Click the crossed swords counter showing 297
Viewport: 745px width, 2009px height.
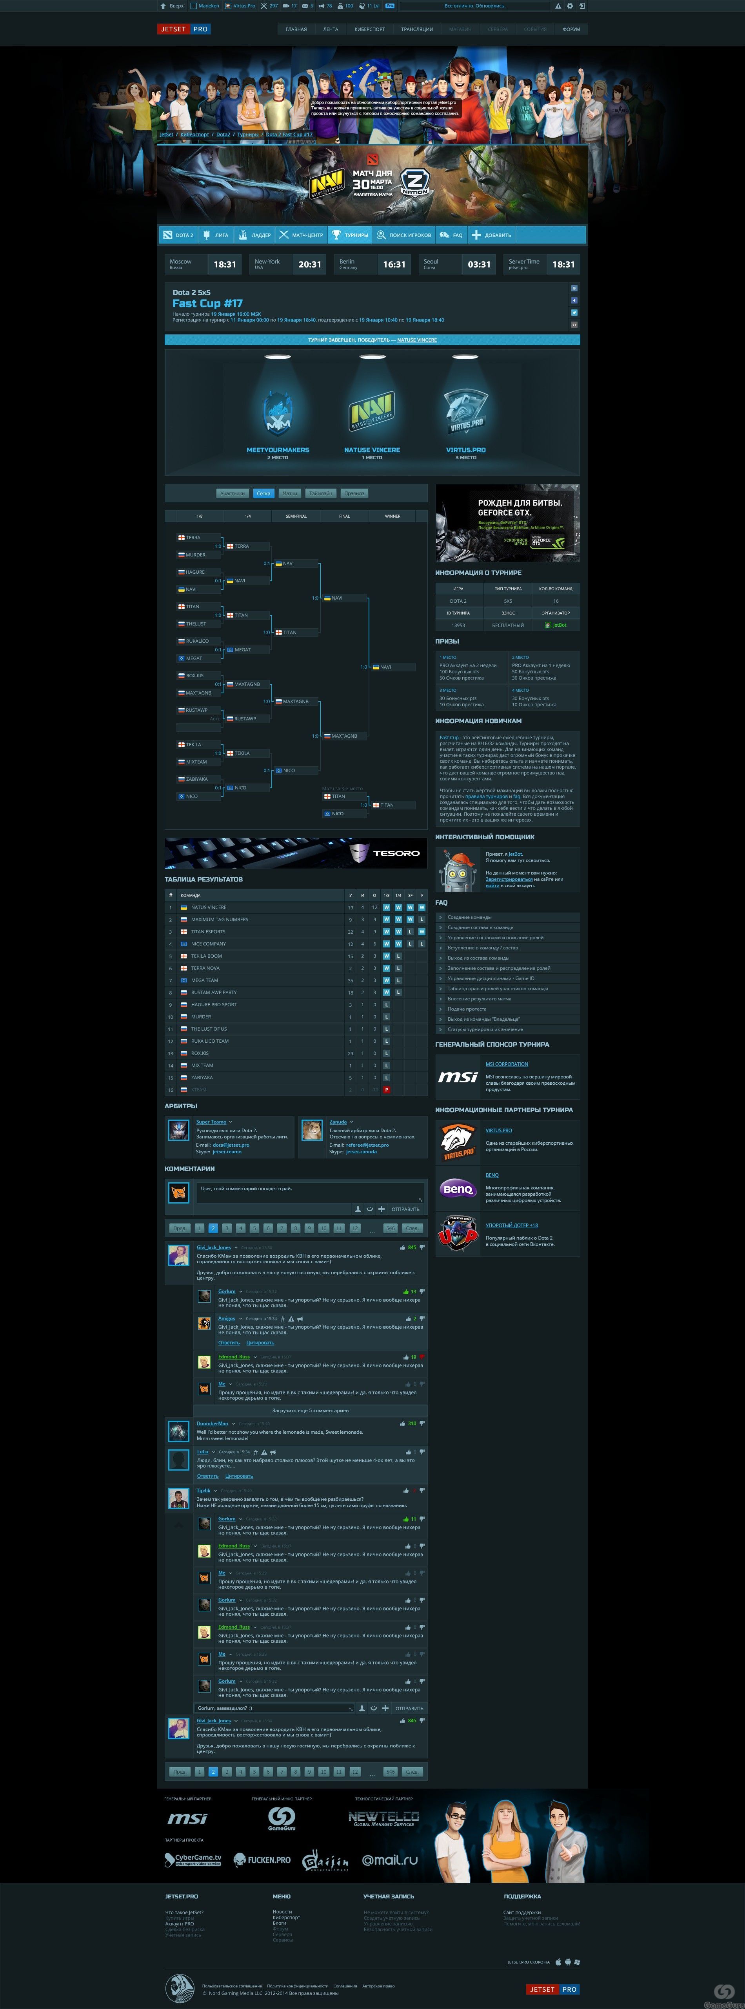coord(268,5)
